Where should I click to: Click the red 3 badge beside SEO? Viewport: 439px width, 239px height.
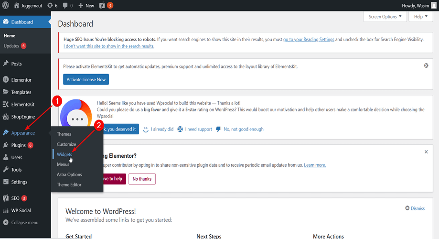24,198
